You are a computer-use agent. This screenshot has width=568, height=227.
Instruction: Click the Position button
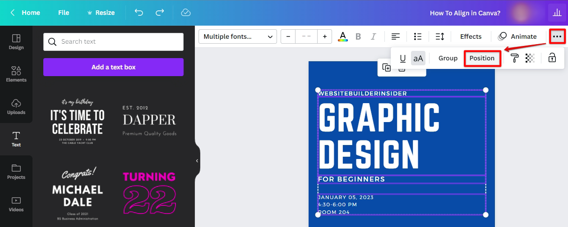[482, 58]
